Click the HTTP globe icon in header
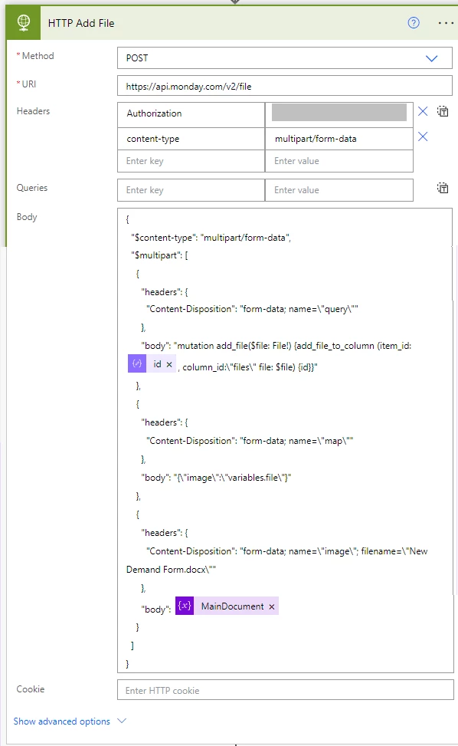The height and width of the screenshot is (746, 458). click(x=23, y=23)
